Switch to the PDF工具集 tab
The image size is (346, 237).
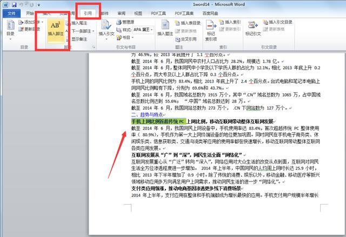pyautogui.click(x=184, y=13)
